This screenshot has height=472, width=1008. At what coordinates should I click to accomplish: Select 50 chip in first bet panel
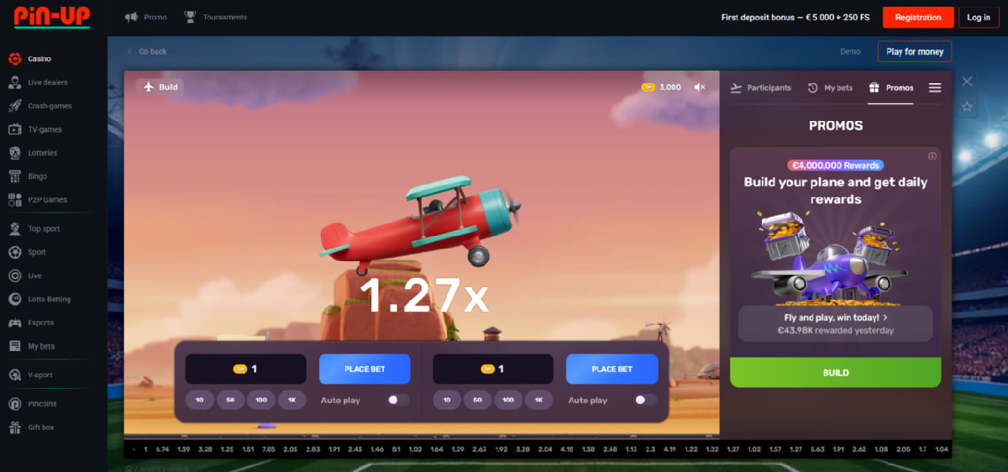coord(230,400)
